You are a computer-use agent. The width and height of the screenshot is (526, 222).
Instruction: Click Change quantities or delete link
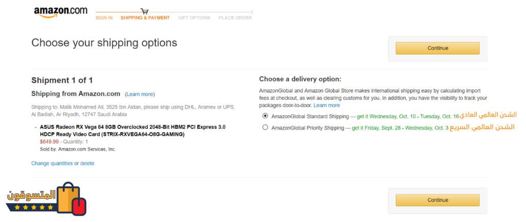tap(63, 163)
